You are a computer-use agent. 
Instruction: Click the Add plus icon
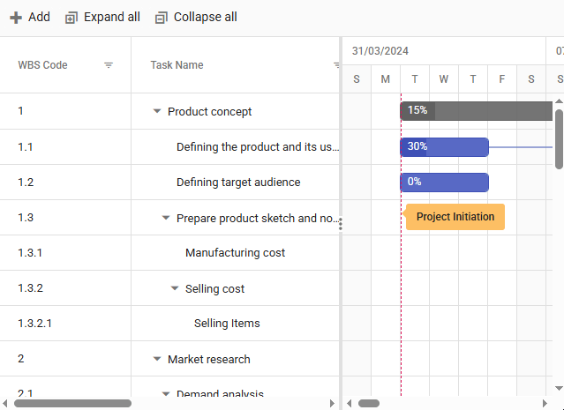coord(15,18)
